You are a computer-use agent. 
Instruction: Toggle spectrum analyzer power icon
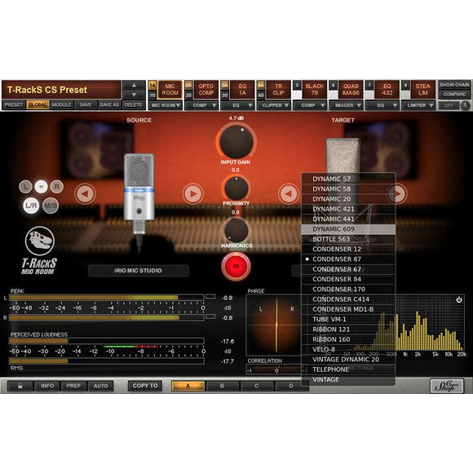(x=459, y=299)
